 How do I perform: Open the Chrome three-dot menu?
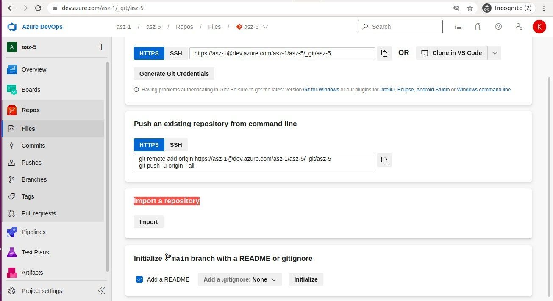pos(544,8)
